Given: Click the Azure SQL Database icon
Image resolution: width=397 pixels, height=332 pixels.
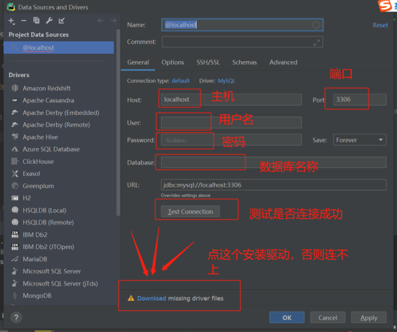Looking at the screenshot, I should coord(15,149).
